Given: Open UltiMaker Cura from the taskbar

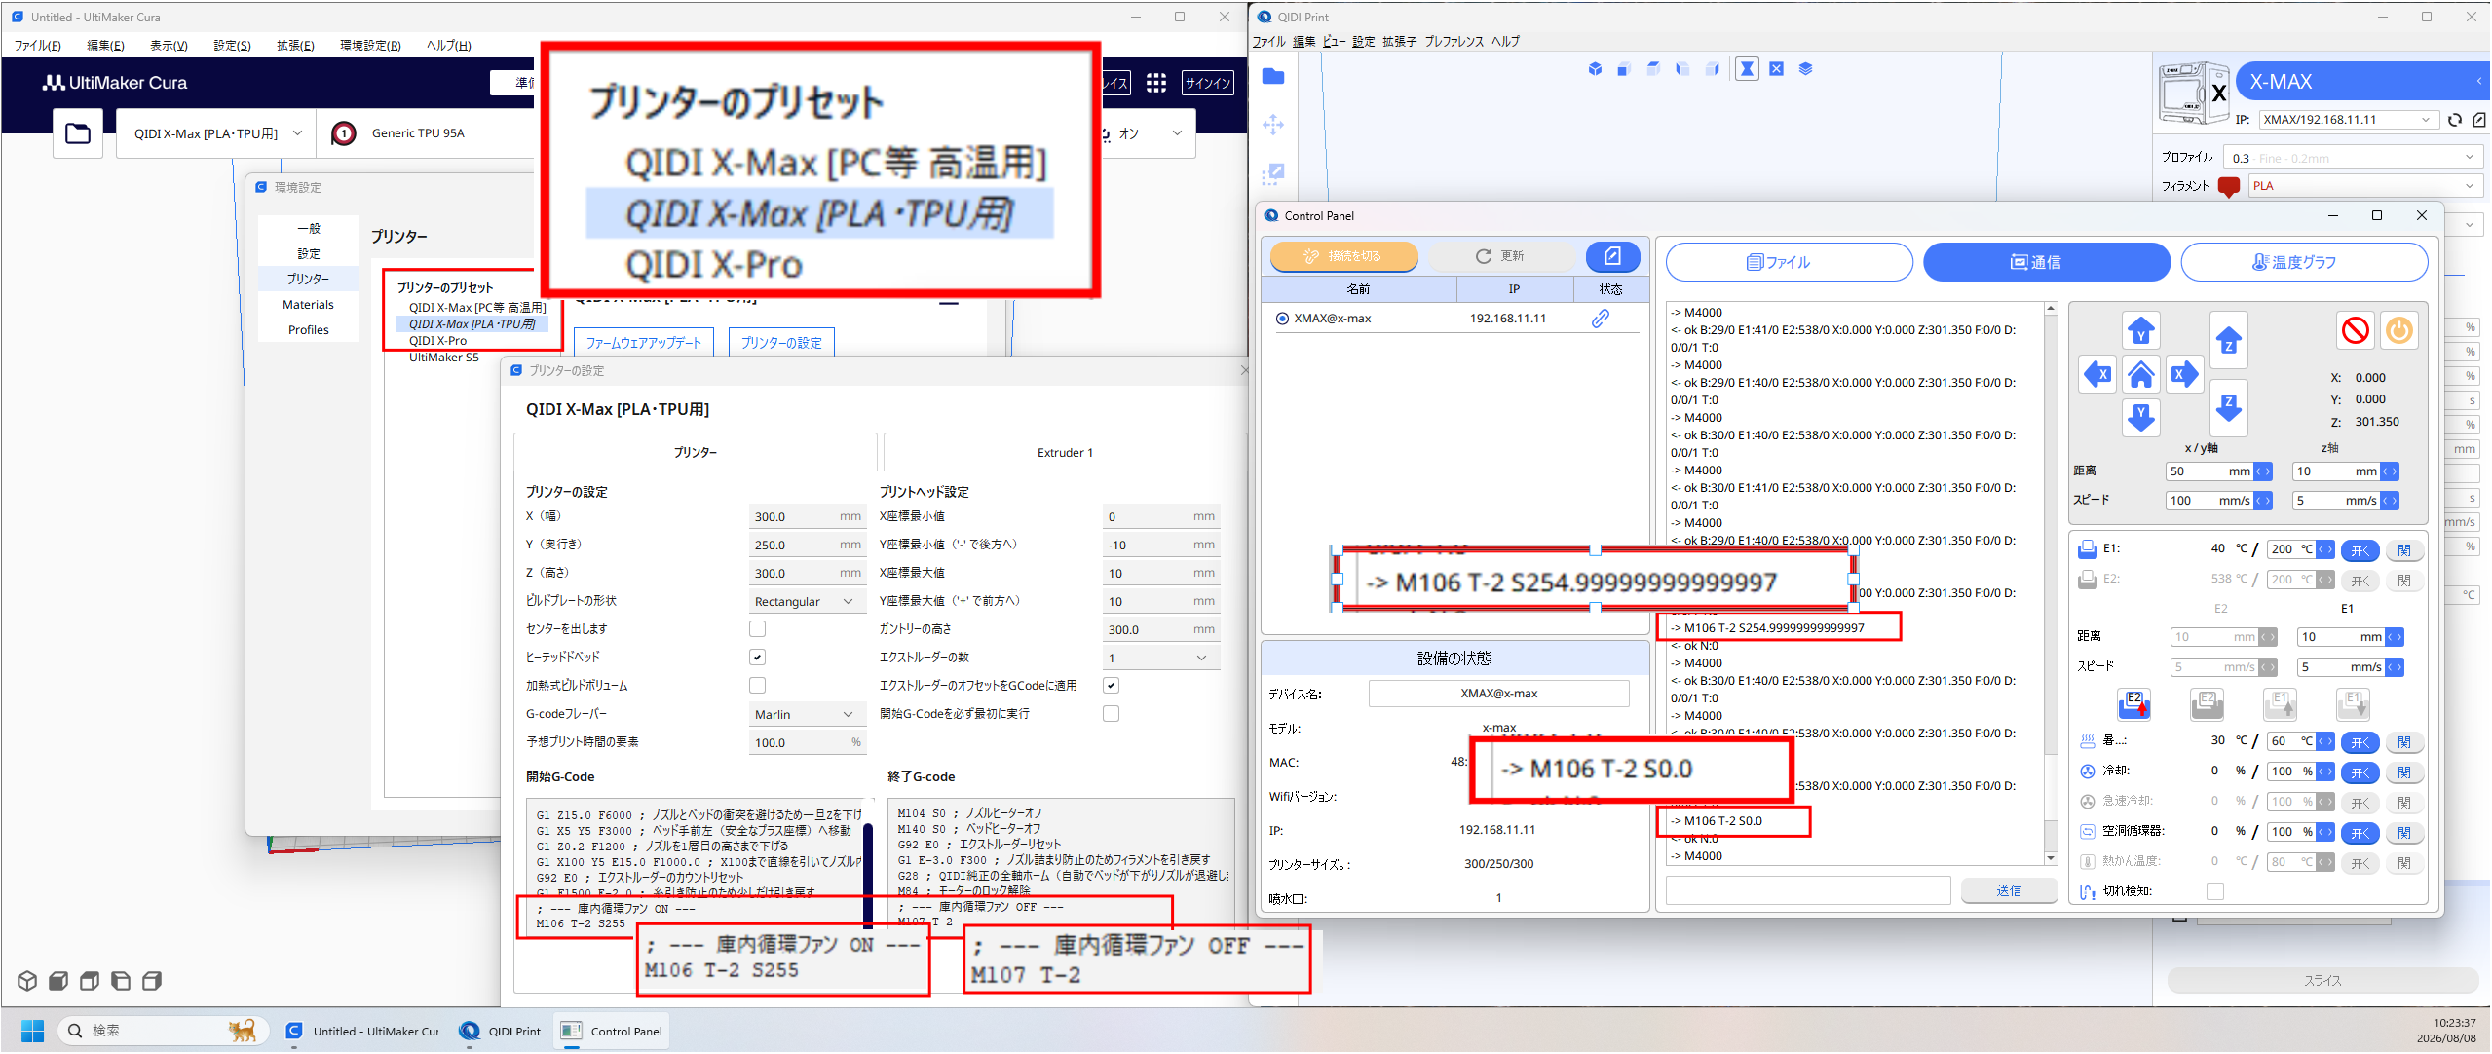Looking at the screenshot, I should (362, 1031).
